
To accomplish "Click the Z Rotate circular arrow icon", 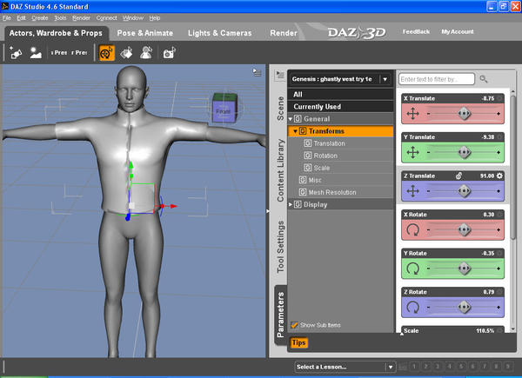I will click(x=412, y=308).
